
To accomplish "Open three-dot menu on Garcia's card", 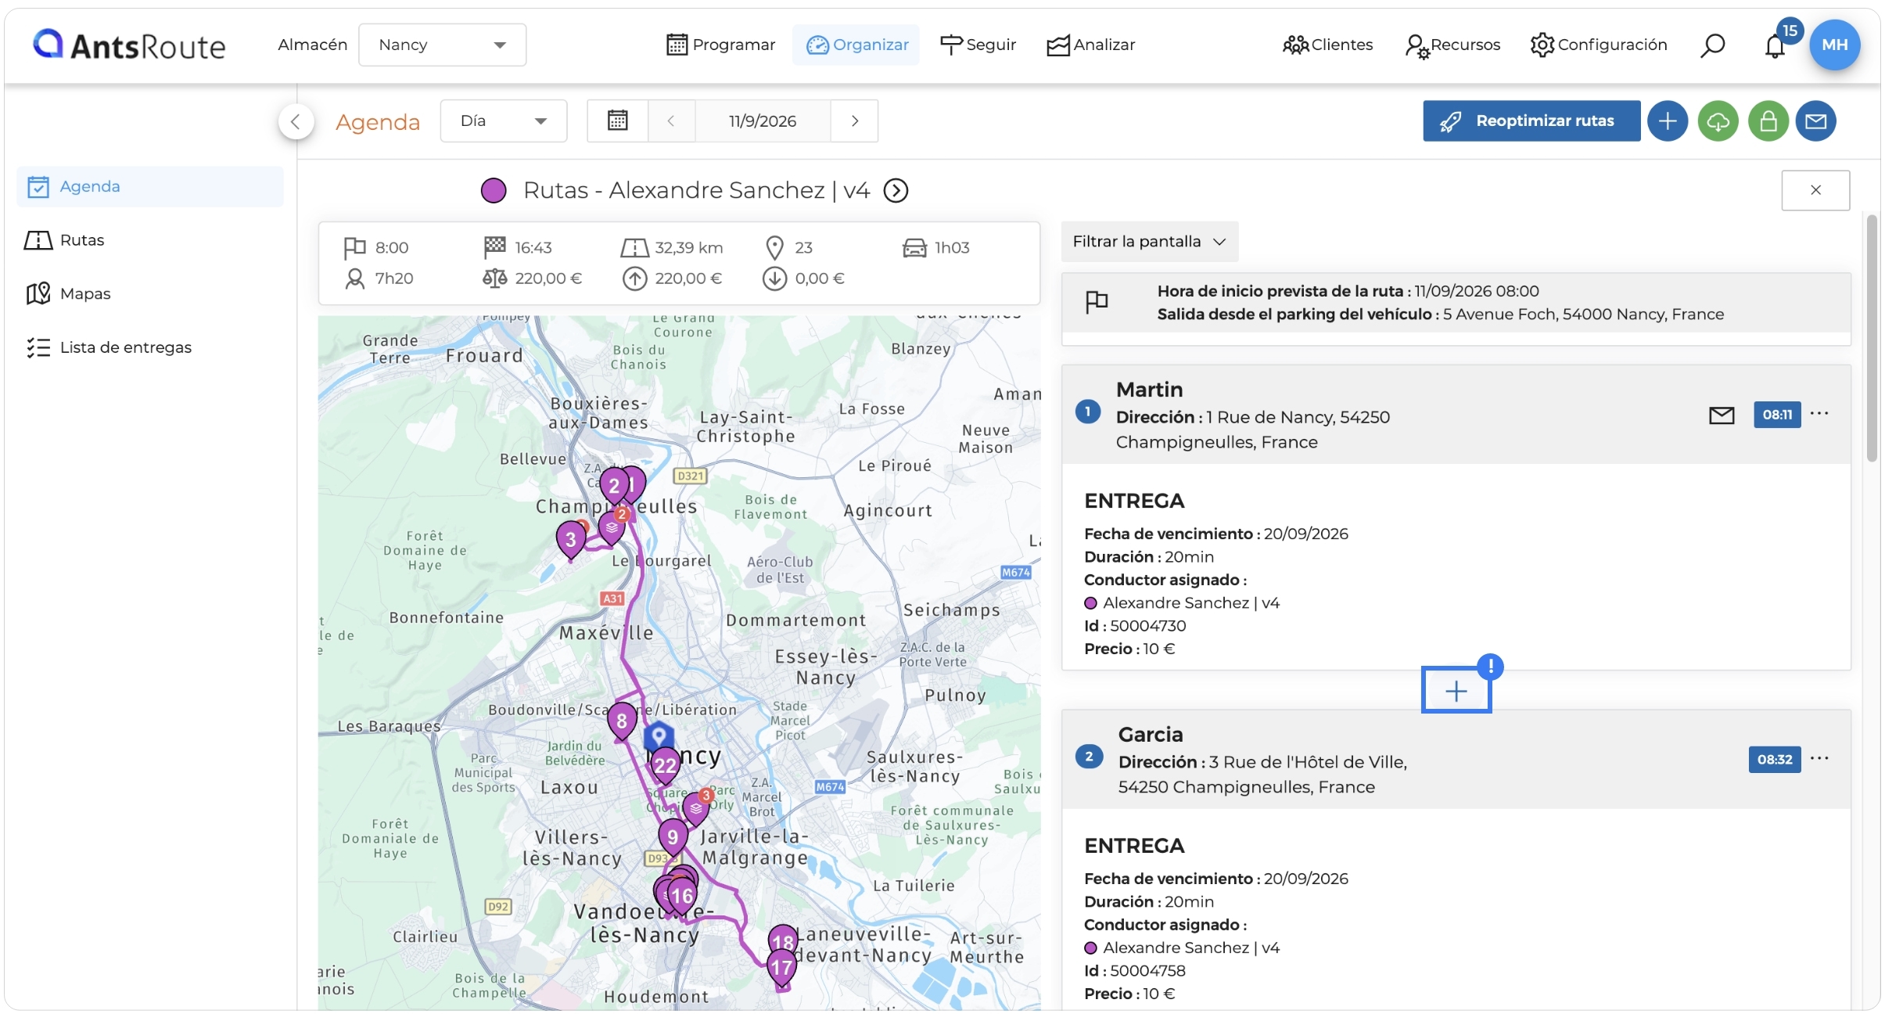I will point(1819,758).
